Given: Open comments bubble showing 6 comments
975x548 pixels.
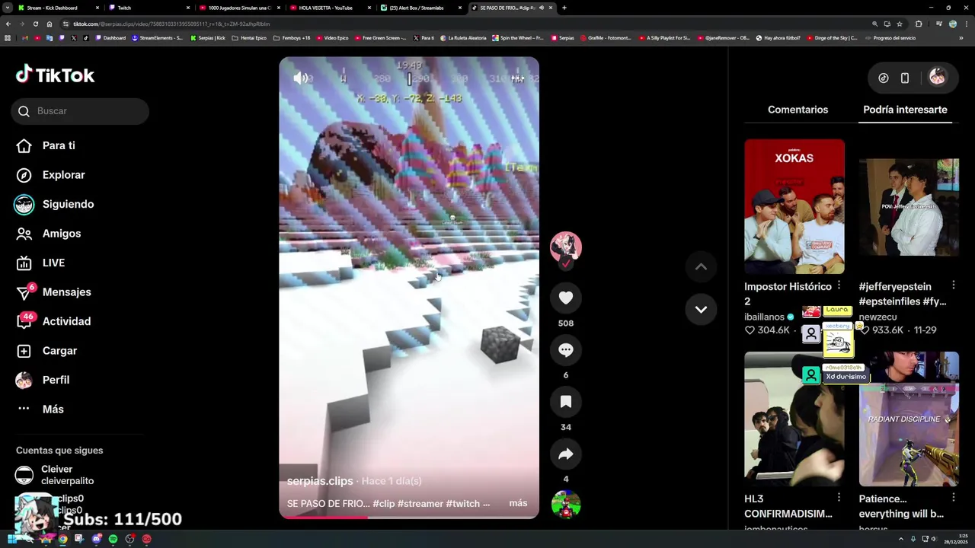Looking at the screenshot, I should point(565,349).
